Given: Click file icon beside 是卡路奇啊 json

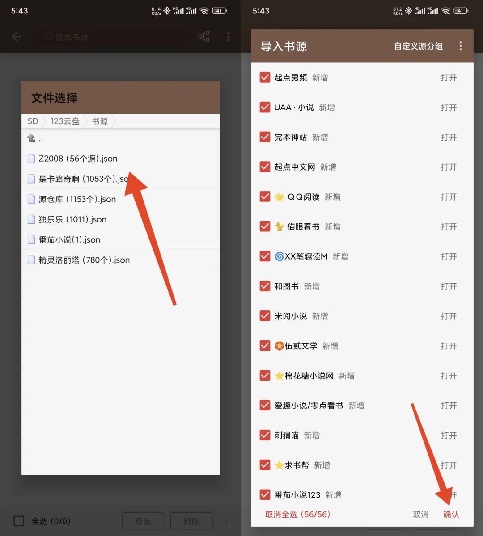Looking at the screenshot, I should [x=31, y=179].
